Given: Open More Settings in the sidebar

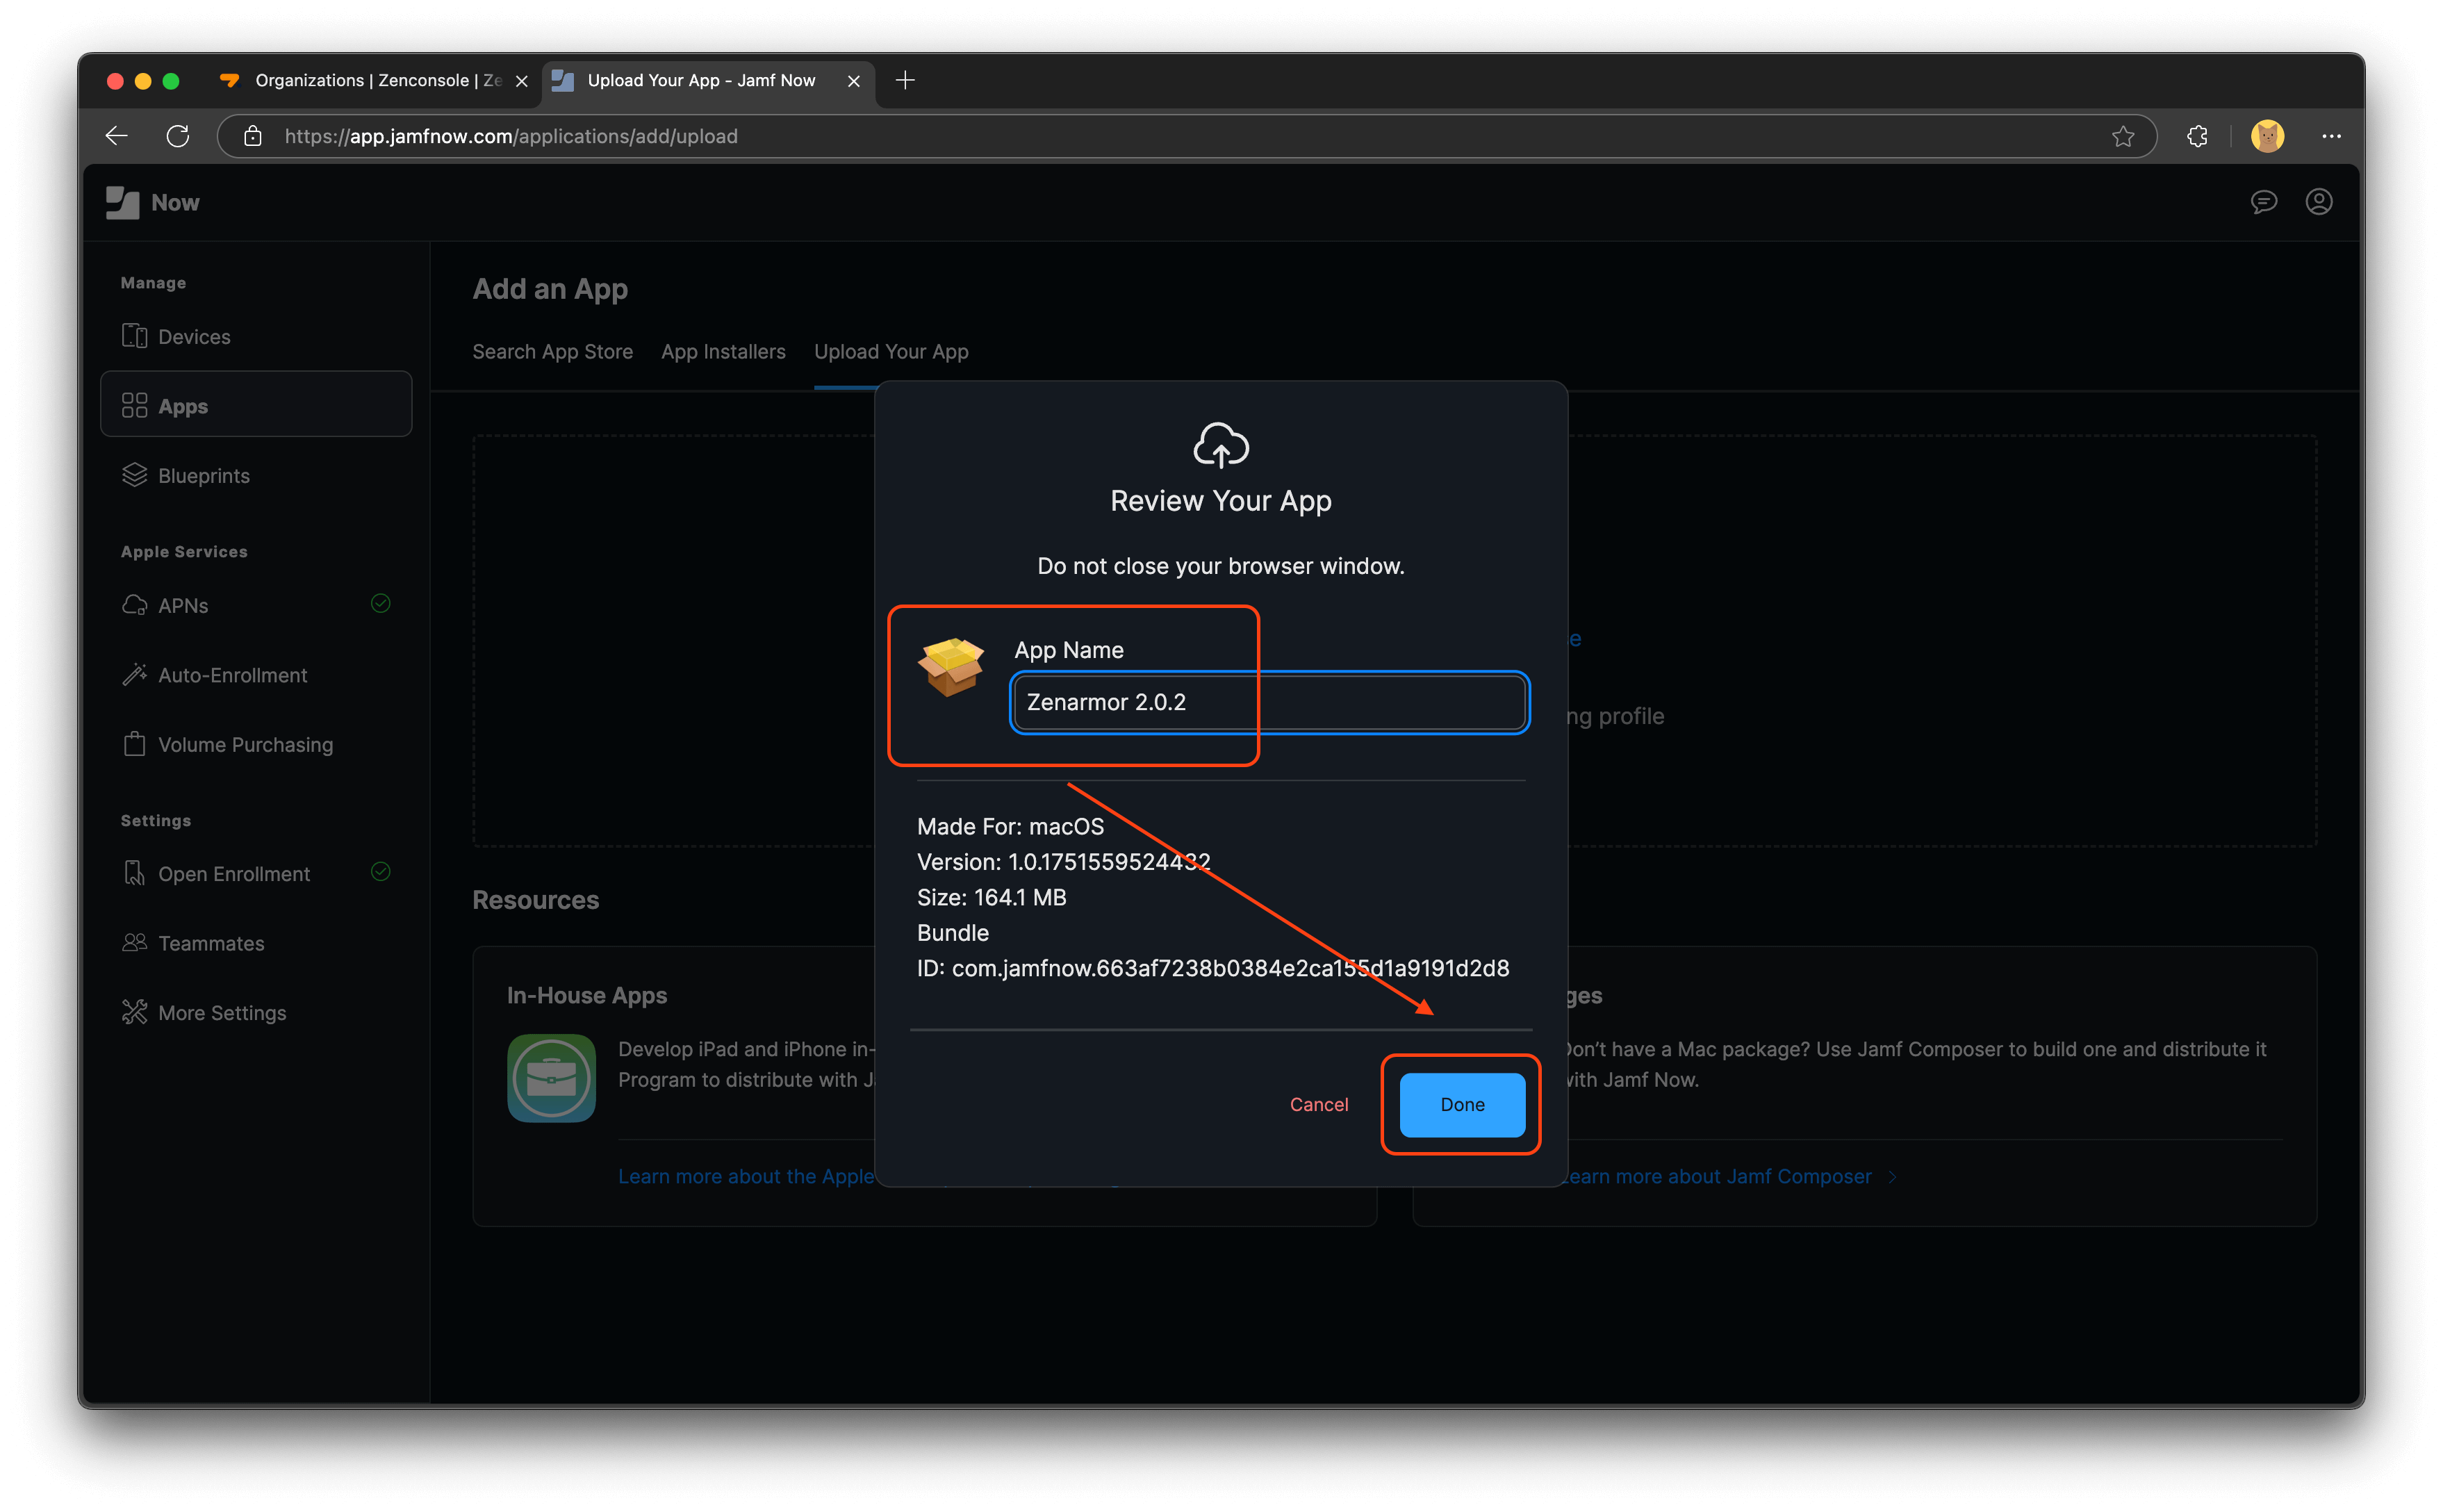Looking at the screenshot, I should click(x=221, y=1012).
